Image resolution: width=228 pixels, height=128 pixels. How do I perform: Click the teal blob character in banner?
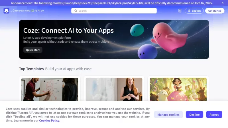(x=137, y=30)
